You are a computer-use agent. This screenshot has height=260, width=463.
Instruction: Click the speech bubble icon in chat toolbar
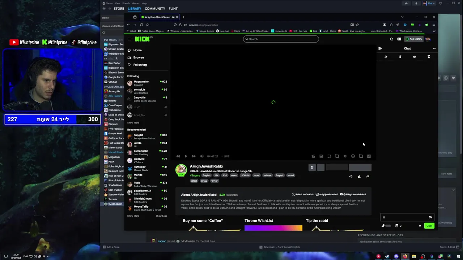[415, 57]
